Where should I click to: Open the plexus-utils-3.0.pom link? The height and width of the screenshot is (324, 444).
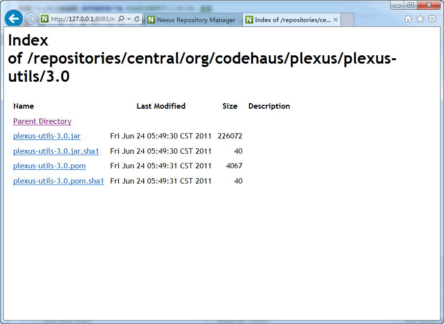coord(50,166)
